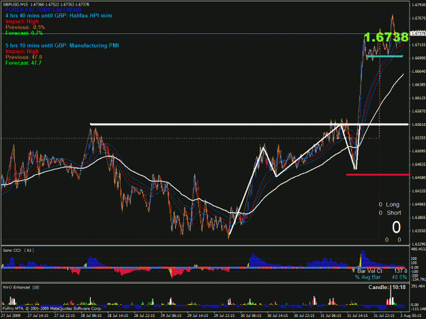This screenshot has height=319, width=426.
Task: Click the 1.64320 price axis label
Action: (x=419, y=191)
